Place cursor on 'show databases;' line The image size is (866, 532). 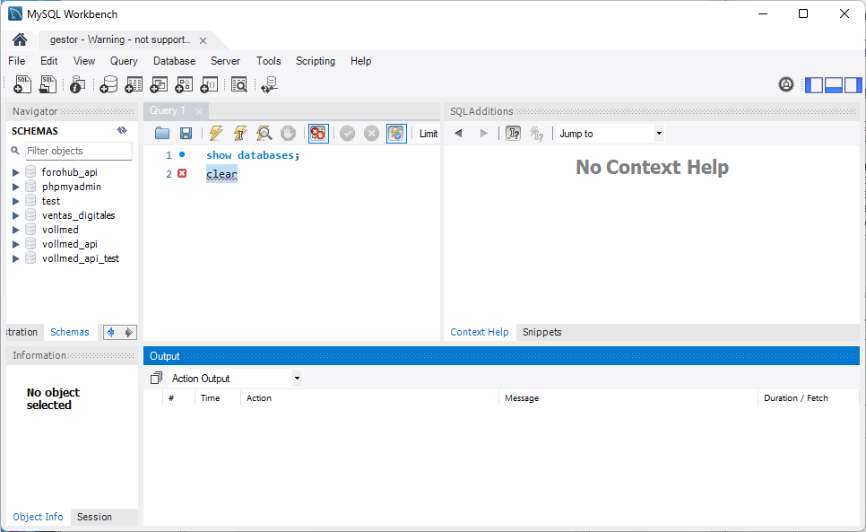point(253,155)
